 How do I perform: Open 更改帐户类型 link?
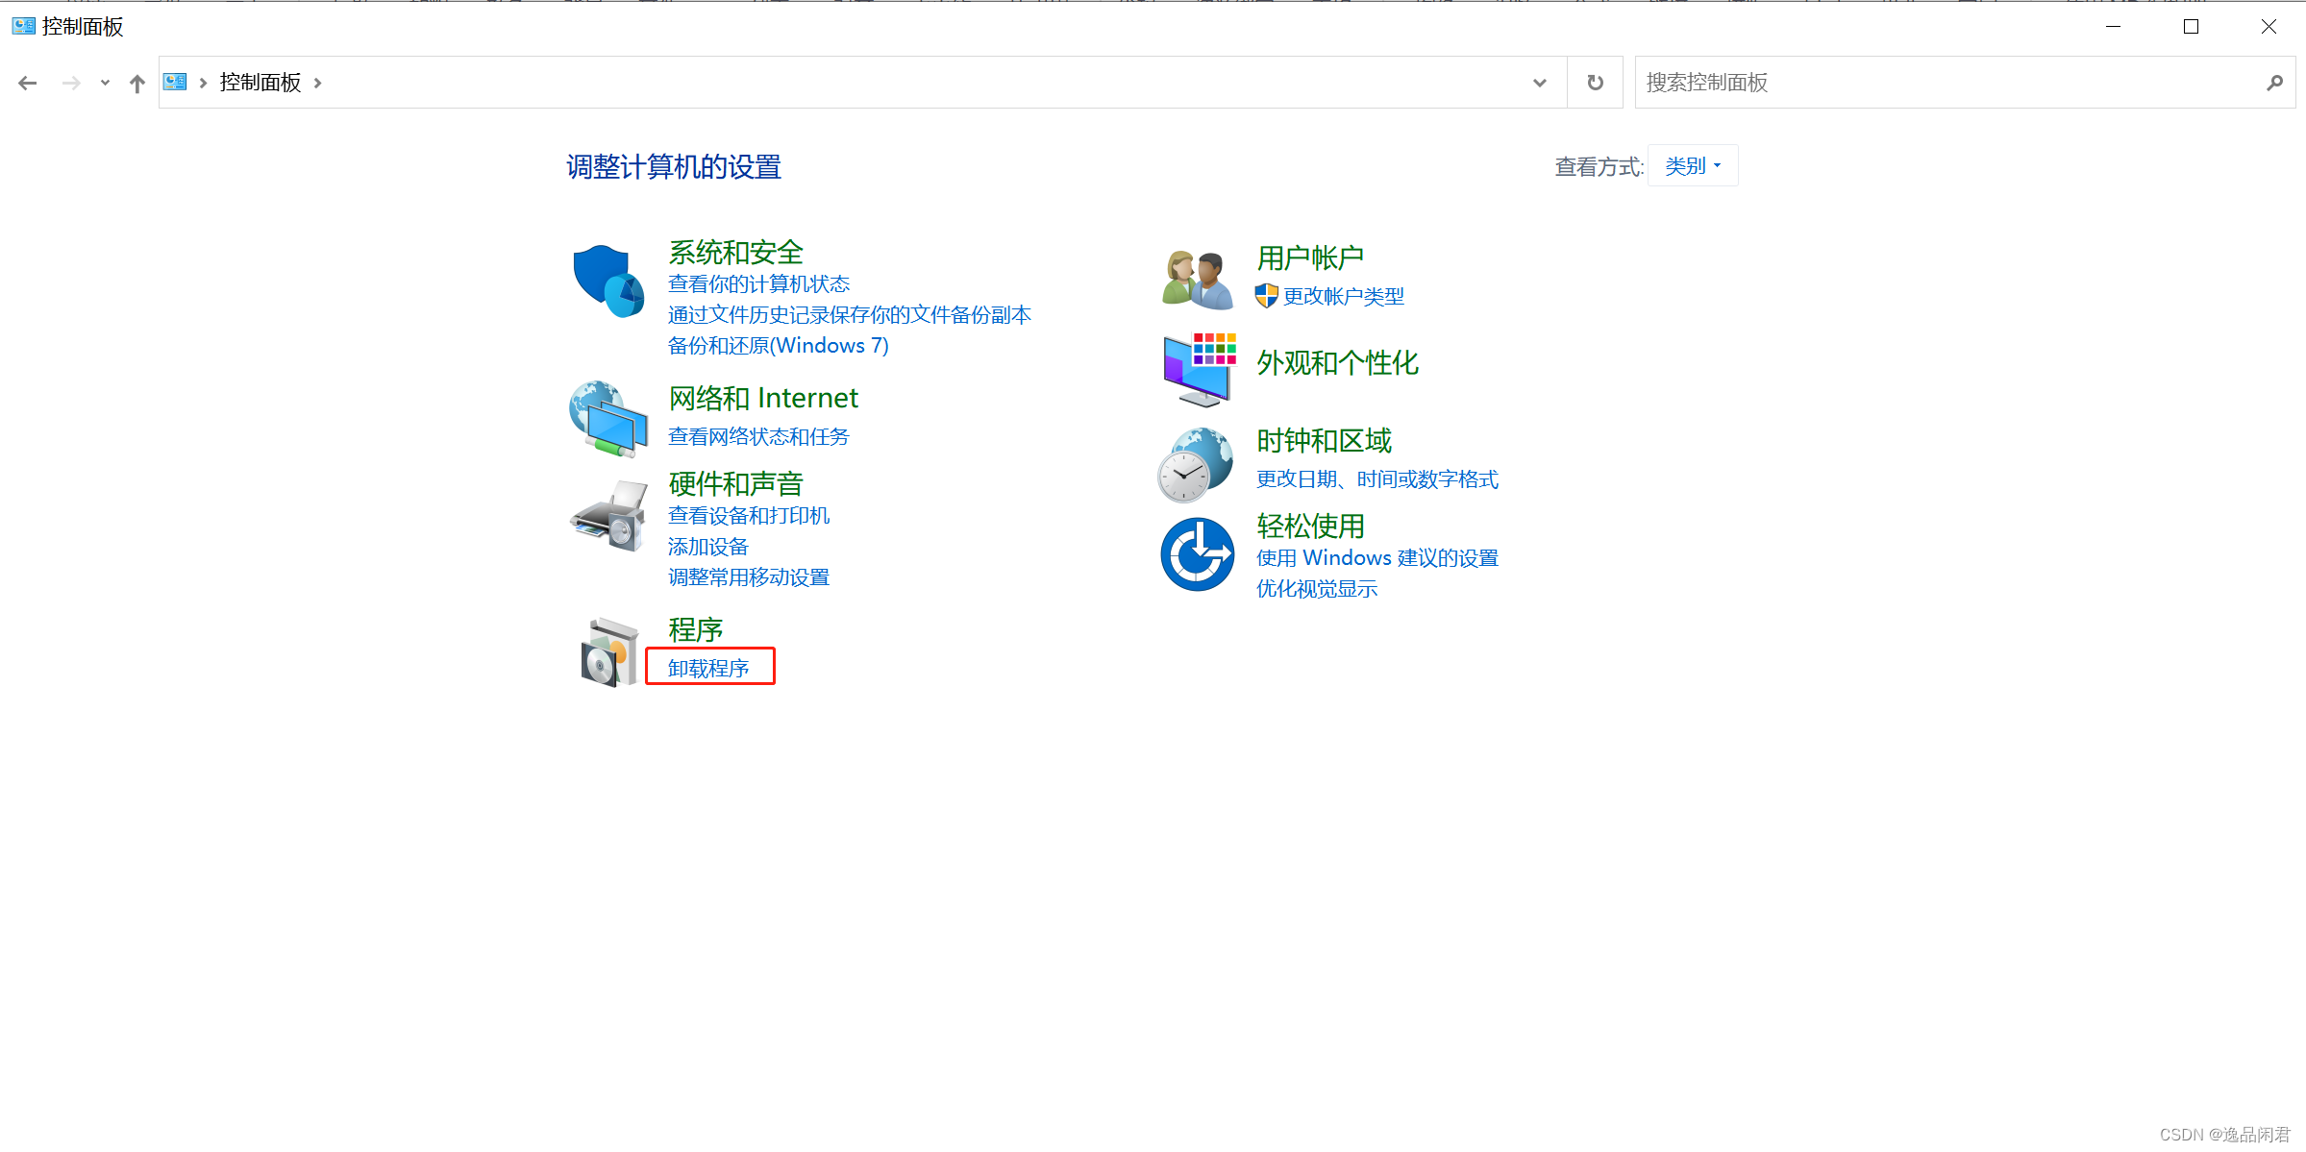pyautogui.click(x=1343, y=296)
